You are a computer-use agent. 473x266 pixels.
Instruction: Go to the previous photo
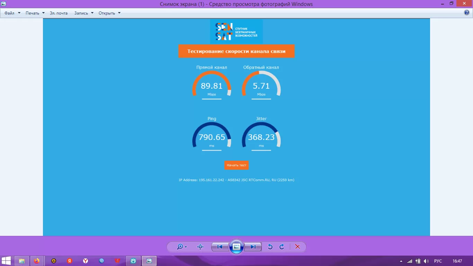220,247
